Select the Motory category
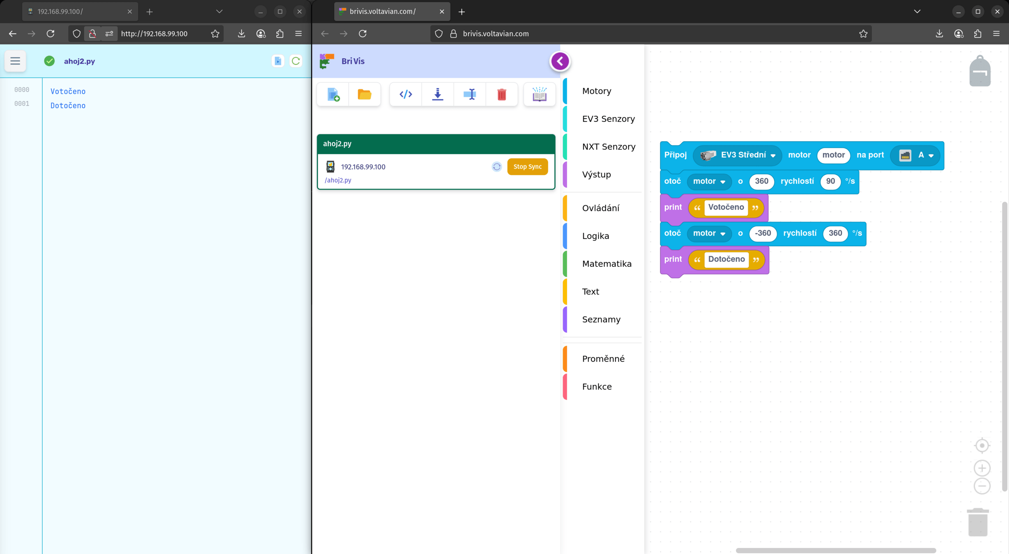 tap(596, 91)
